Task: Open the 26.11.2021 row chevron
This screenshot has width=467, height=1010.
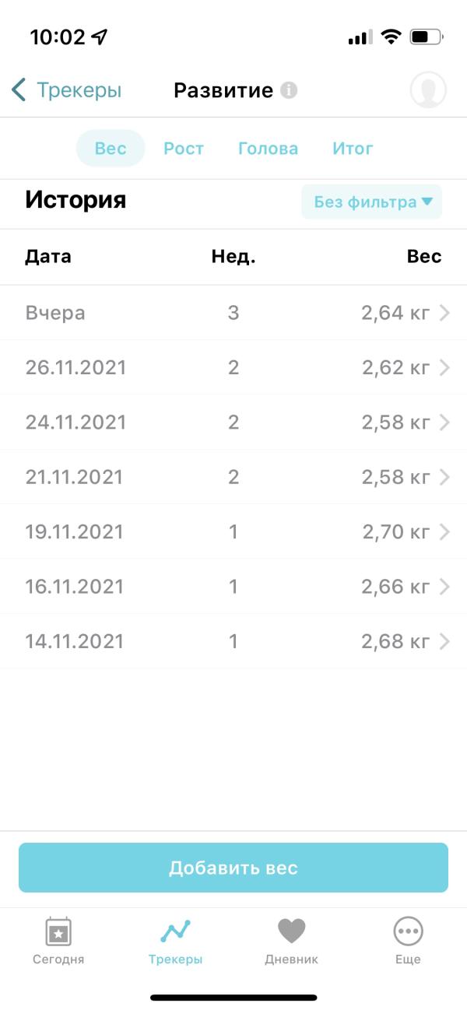Action: (444, 367)
